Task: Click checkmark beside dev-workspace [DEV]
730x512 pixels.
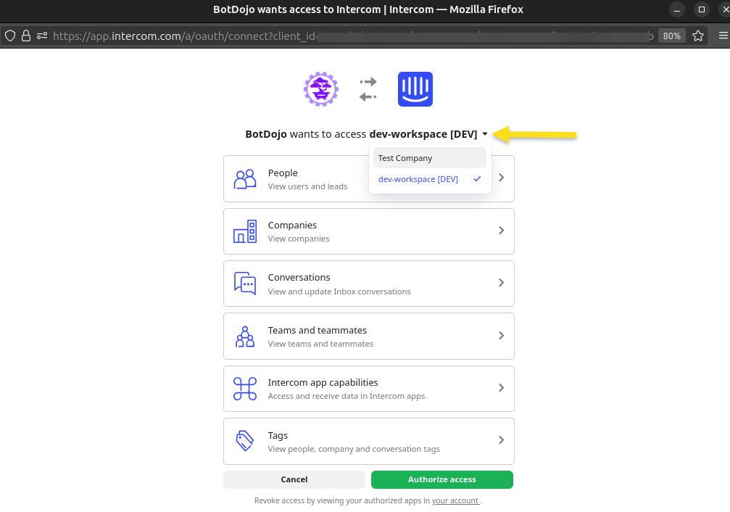Action: click(477, 179)
